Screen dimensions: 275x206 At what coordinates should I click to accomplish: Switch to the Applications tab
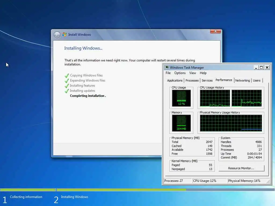click(x=175, y=80)
